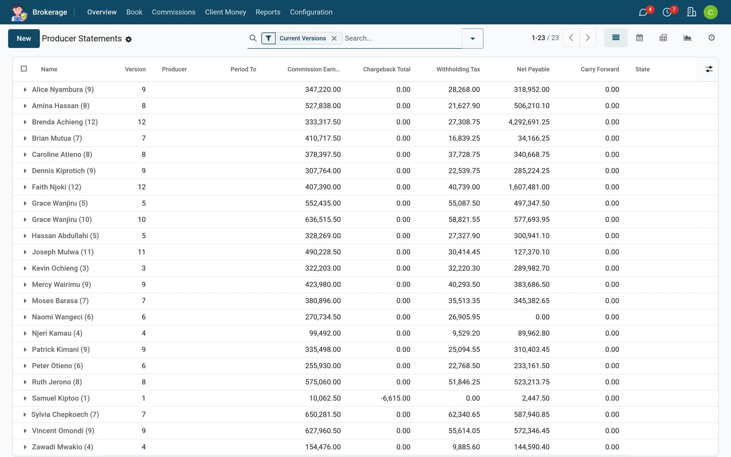Screen dimensions: 731x457
Task: Open optional columns settings
Action: click(709, 69)
